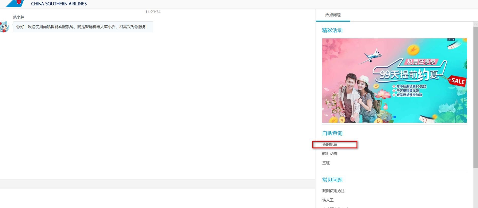This screenshot has height=208, width=478.
Task: Open the 签证 link
Action: 326,163
